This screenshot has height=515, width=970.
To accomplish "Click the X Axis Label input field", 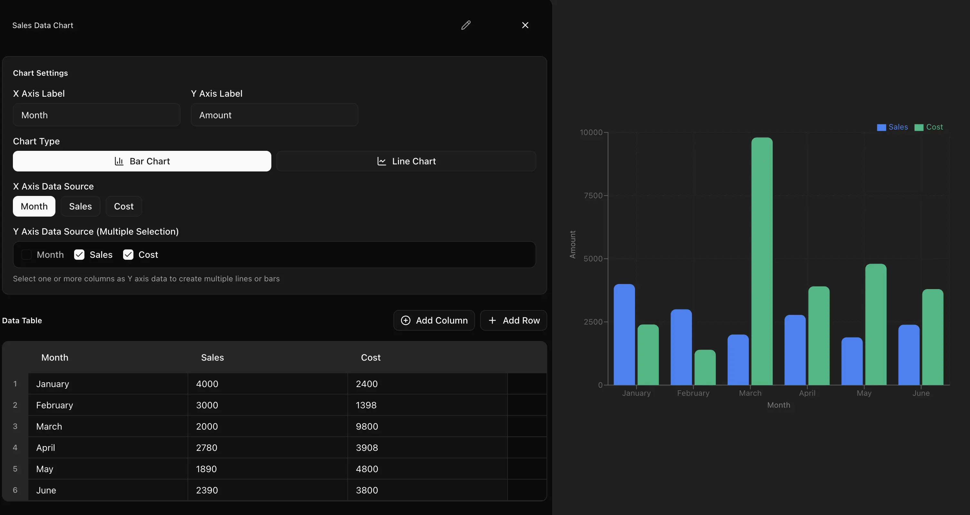I will tap(96, 115).
